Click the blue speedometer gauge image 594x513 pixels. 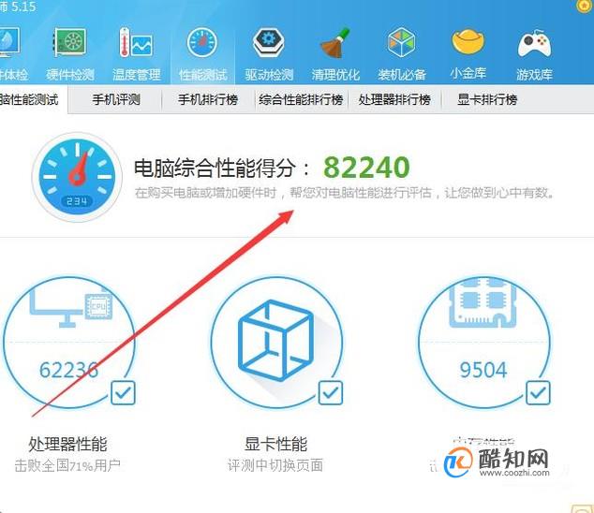coord(77,177)
